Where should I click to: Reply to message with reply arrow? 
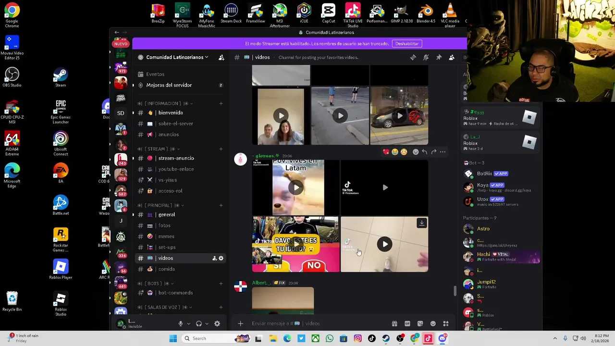point(425,152)
